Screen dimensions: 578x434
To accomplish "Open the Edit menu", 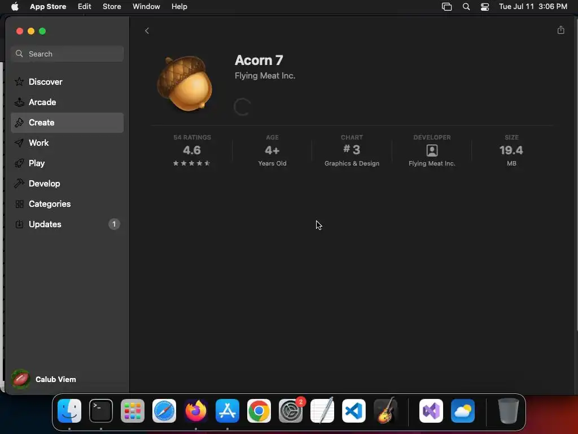I will click(x=85, y=7).
